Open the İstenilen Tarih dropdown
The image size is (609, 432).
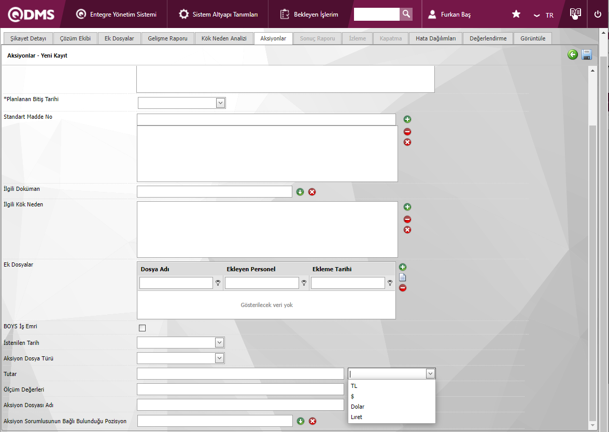click(219, 343)
